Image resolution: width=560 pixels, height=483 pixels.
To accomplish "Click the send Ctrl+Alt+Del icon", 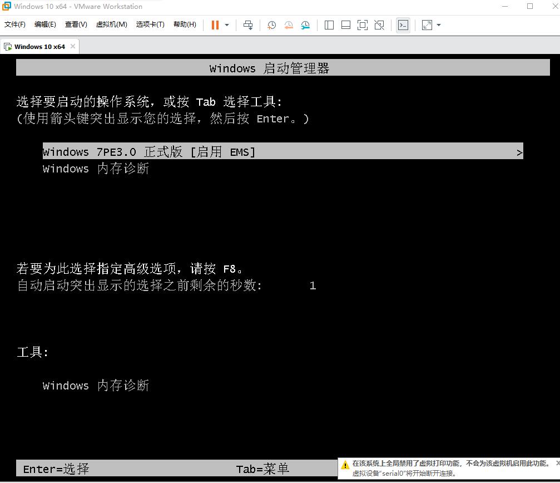I will tap(248, 25).
